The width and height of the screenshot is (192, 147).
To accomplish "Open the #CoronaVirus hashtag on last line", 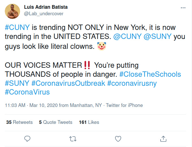I will (27, 92).
